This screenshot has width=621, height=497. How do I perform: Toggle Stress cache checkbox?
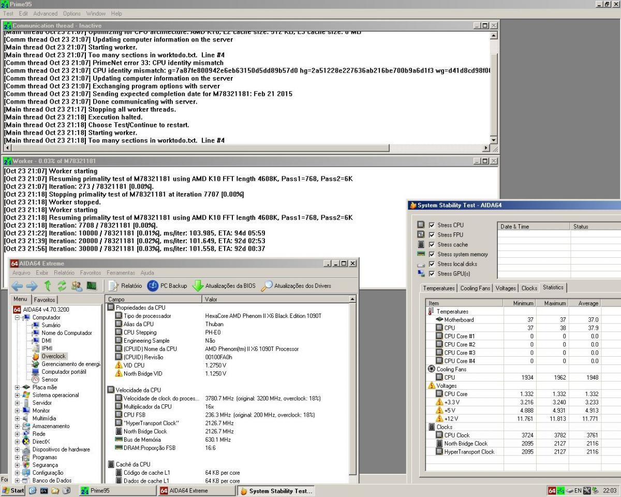pyautogui.click(x=432, y=244)
